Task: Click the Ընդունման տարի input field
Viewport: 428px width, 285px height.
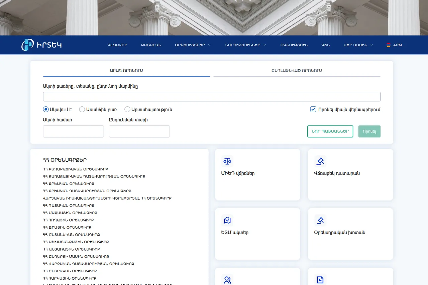Action: [139, 131]
